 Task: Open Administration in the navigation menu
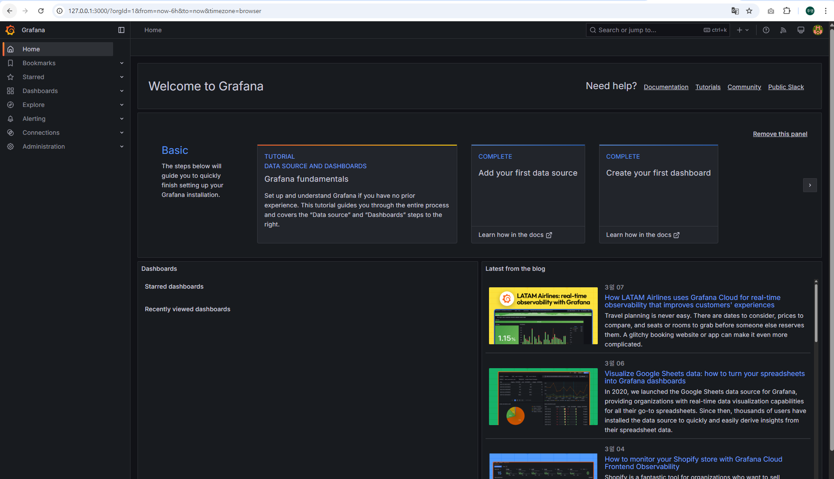[44, 146]
